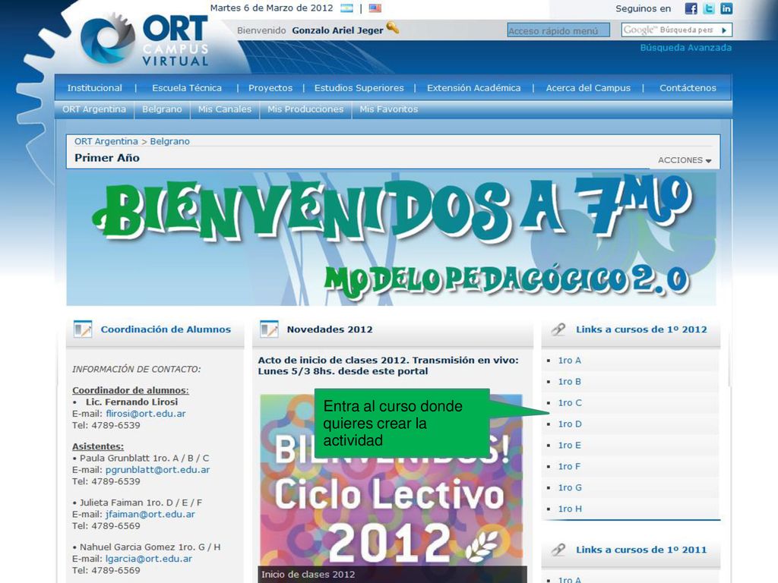Select the ORT Argentina tab
This screenshot has width=778, height=583.
coord(94,109)
